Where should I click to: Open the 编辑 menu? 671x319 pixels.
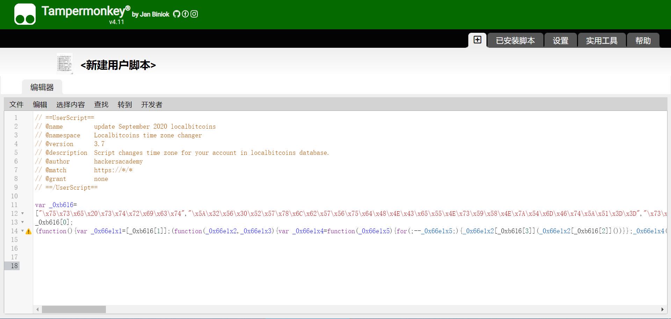coord(40,105)
